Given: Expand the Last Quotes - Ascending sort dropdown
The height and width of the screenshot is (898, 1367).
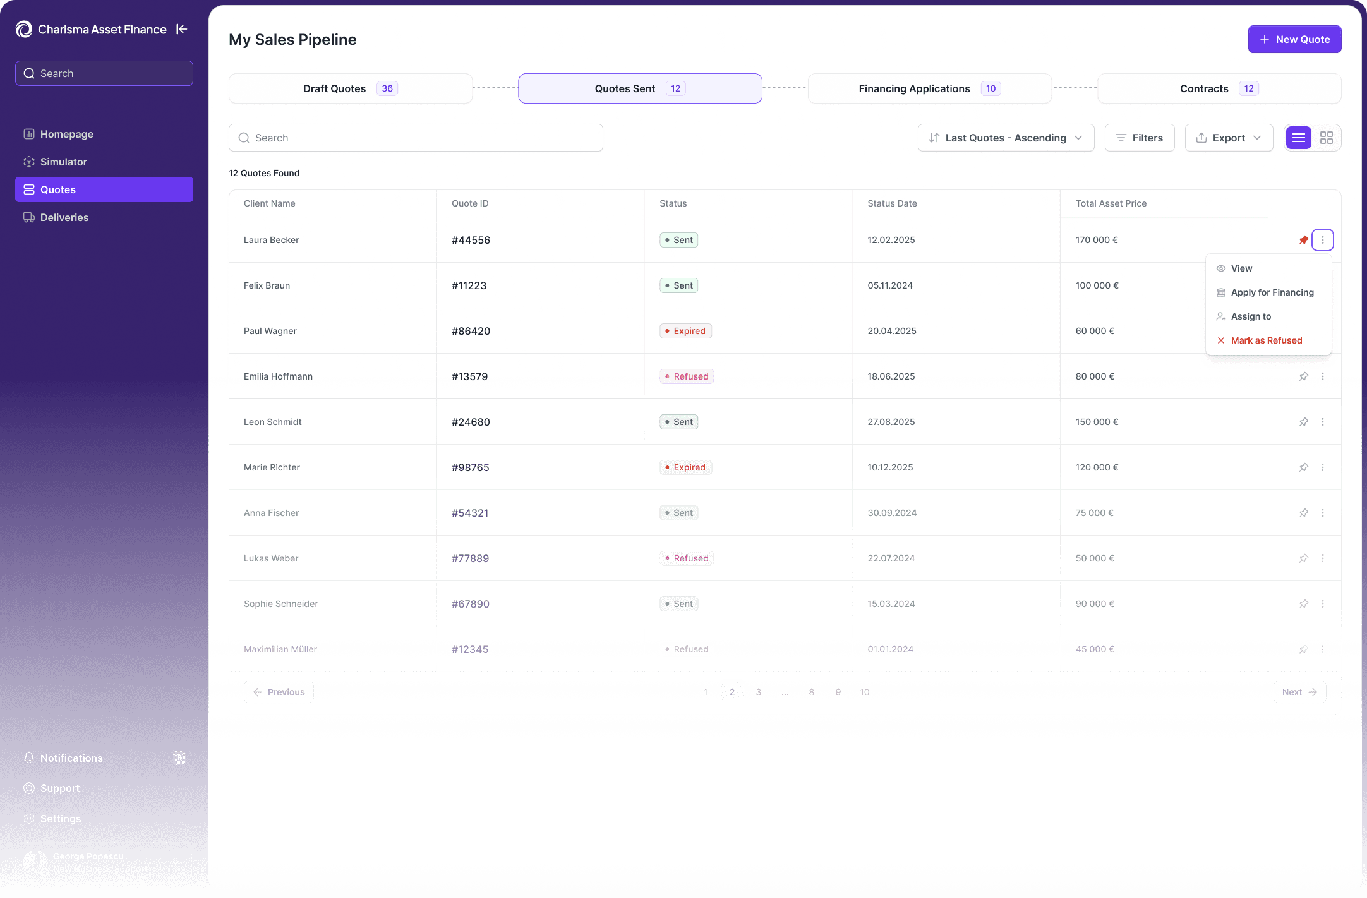Looking at the screenshot, I should (x=1006, y=138).
